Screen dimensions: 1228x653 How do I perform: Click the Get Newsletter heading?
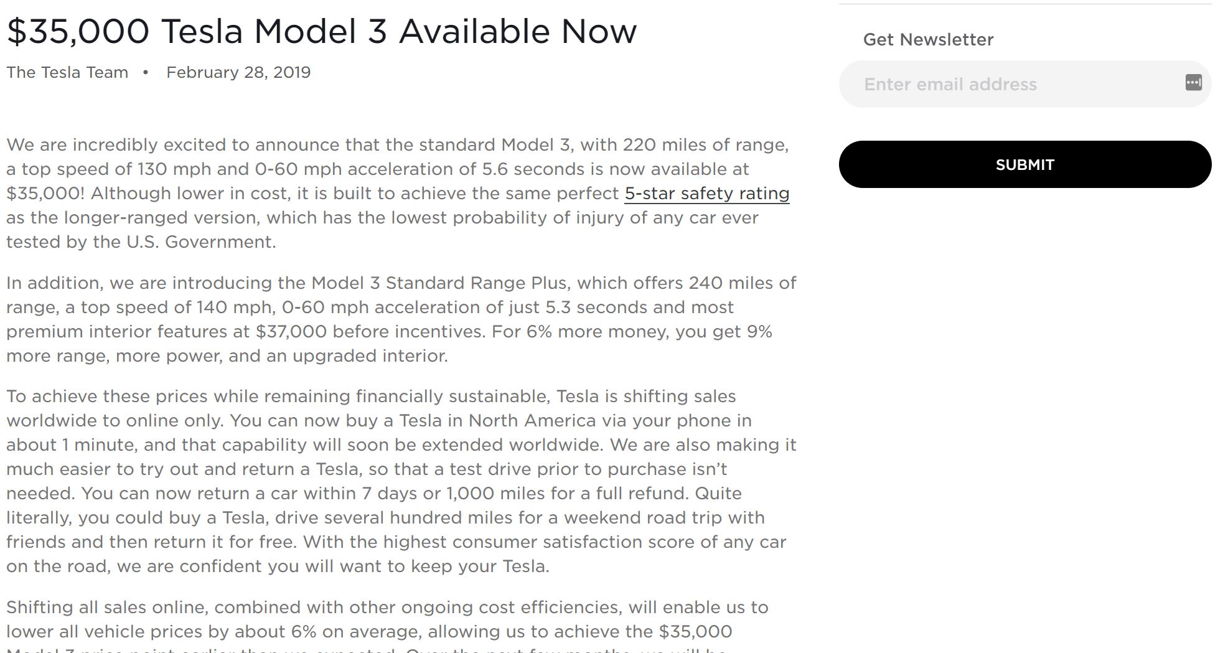[x=928, y=39]
